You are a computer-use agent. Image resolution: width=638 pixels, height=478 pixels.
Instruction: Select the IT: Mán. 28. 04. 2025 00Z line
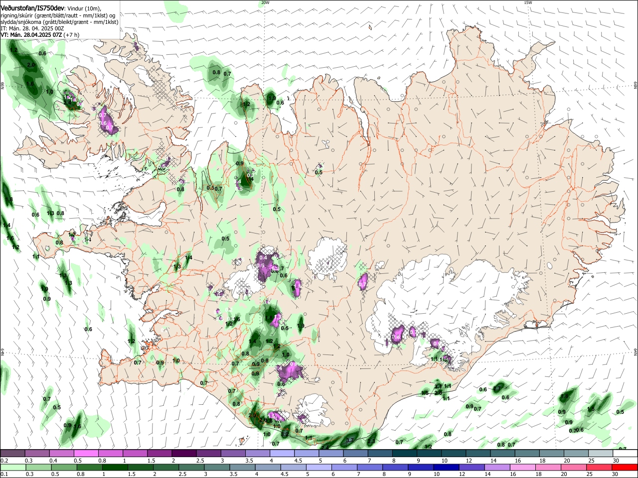pyautogui.click(x=32, y=28)
